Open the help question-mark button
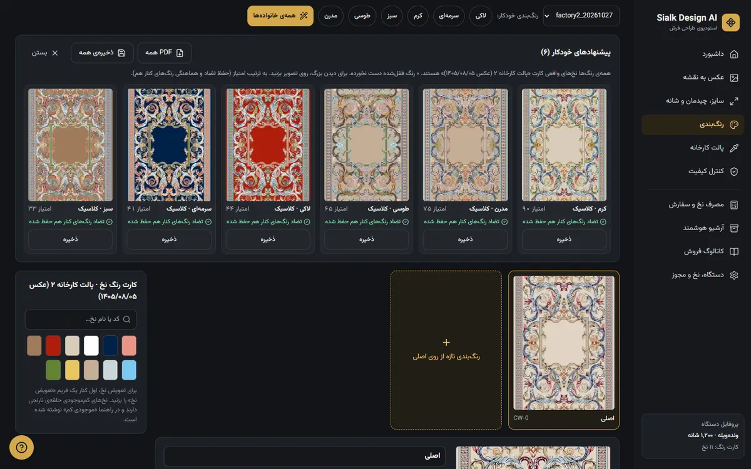Viewport: 751px width, 469px height. pyautogui.click(x=21, y=447)
